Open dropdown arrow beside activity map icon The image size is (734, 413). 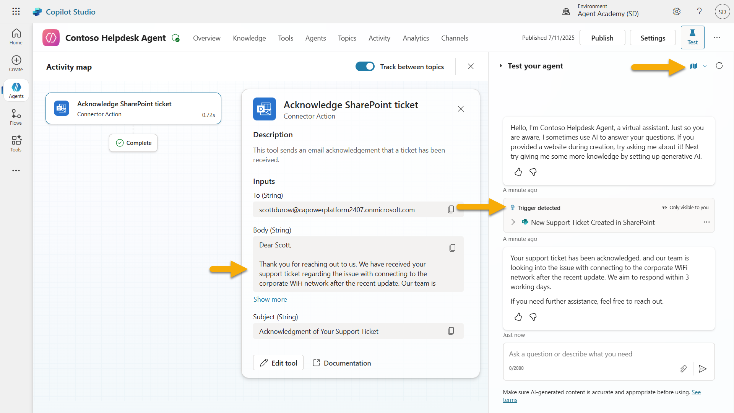click(x=705, y=66)
